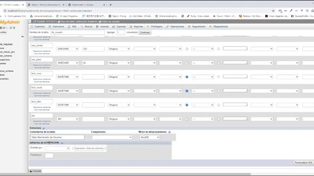Click the Continuar button
The width and height of the screenshot is (314, 176).
point(145,32)
